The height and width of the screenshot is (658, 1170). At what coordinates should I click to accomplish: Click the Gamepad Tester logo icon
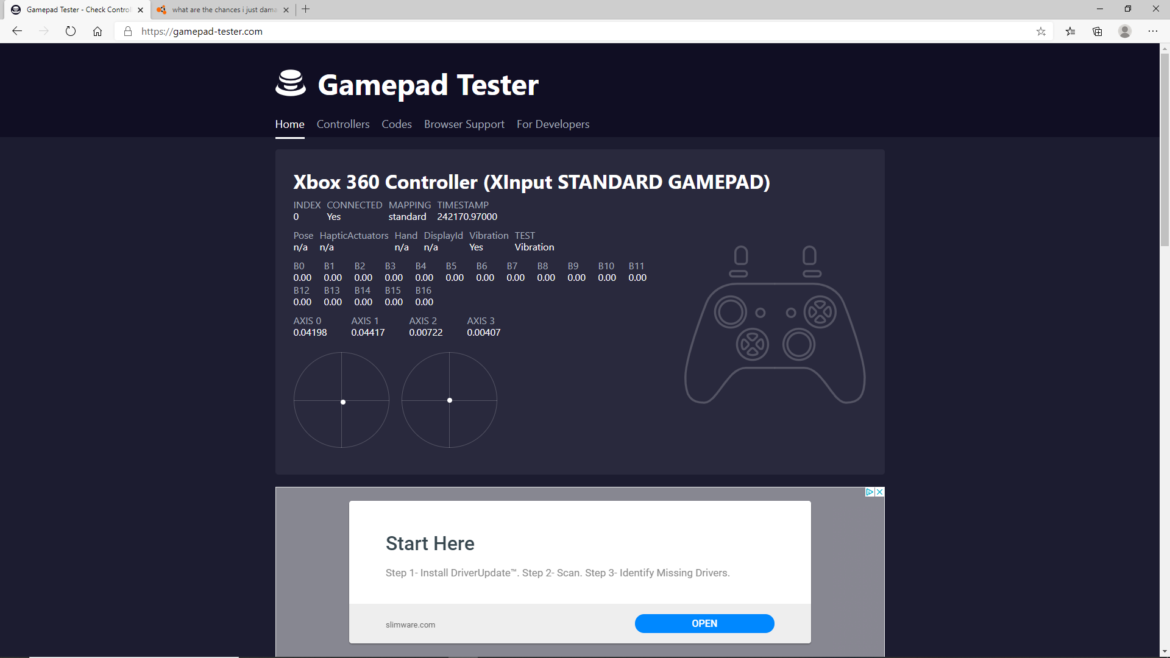(291, 83)
